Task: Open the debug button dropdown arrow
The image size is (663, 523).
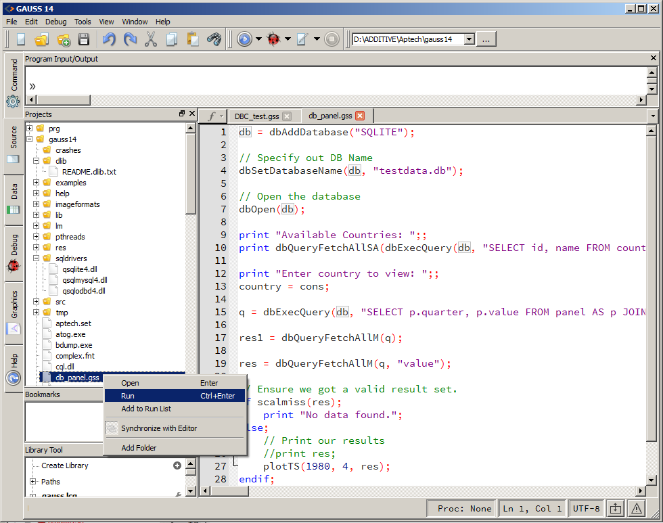Action: click(x=288, y=39)
